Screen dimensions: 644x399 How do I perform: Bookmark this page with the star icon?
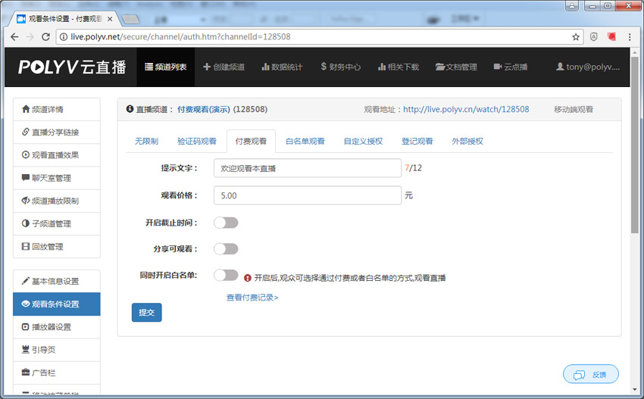[x=576, y=36]
